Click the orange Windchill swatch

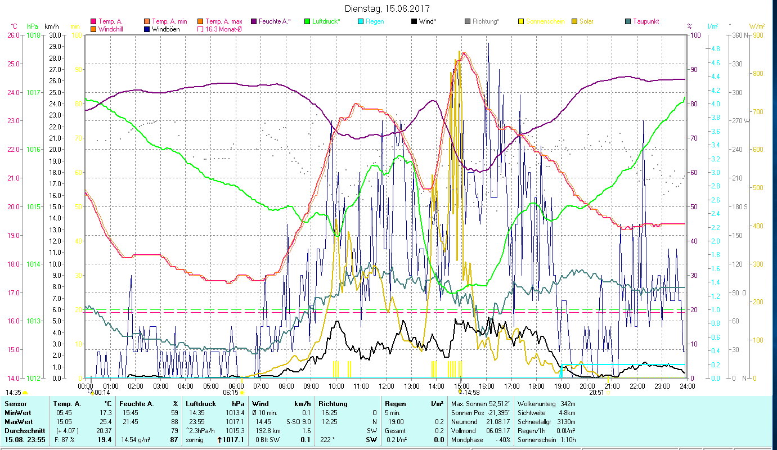coord(93,29)
